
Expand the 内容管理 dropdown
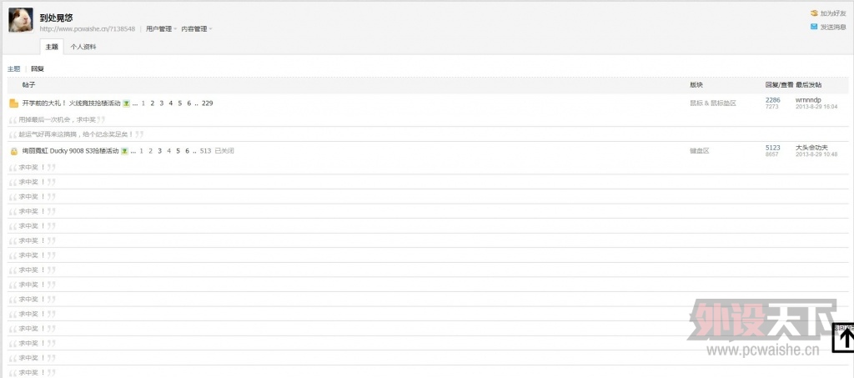click(x=196, y=28)
